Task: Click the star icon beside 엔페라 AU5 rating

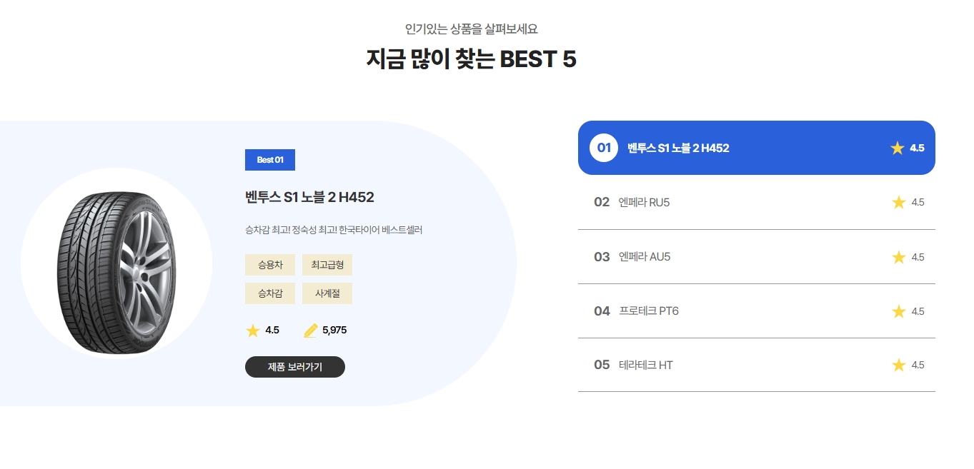Action: [x=899, y=257]
